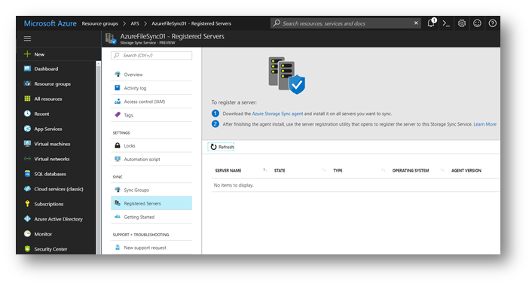The width and height of the screenshot is (532, 286).
Task: Open Access control (IAM) menu item
Action: pos(151,102)
